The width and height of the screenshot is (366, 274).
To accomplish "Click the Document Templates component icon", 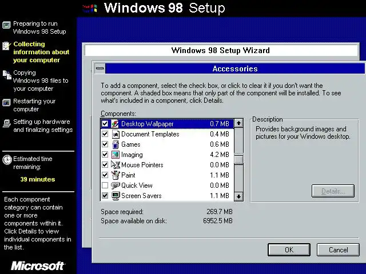I will [x=116, y=134].
